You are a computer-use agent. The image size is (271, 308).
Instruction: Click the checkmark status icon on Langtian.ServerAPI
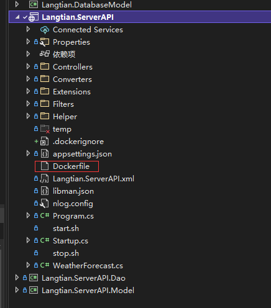25,17
